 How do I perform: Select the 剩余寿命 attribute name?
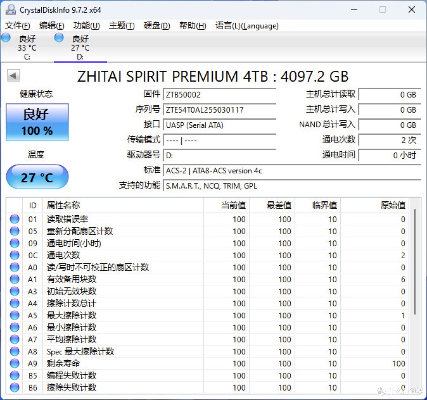pyautogui.click(x=63, y=363)
